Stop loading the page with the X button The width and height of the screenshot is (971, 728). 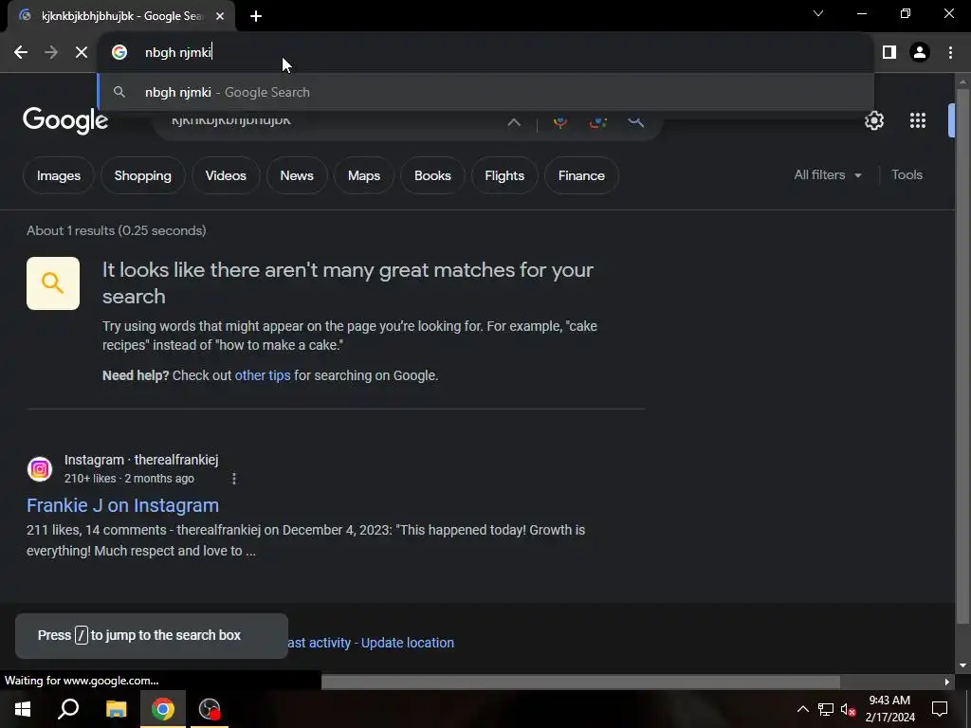pos(82,53)
